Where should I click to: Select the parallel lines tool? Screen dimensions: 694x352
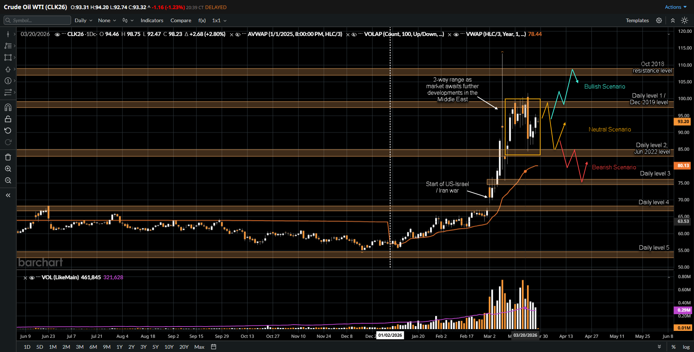(x=8, y=92)
